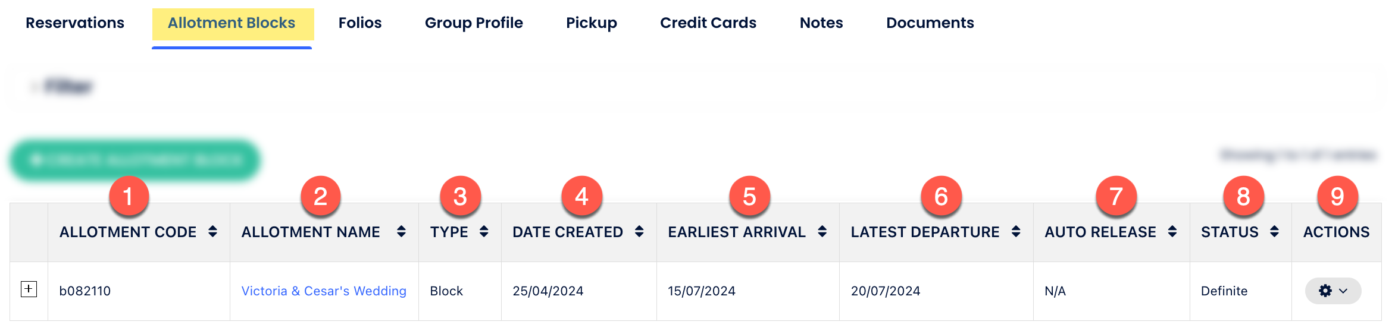Sort by Auto Release arrows
Screen dimensions: 1395x334
[1172, 232]
